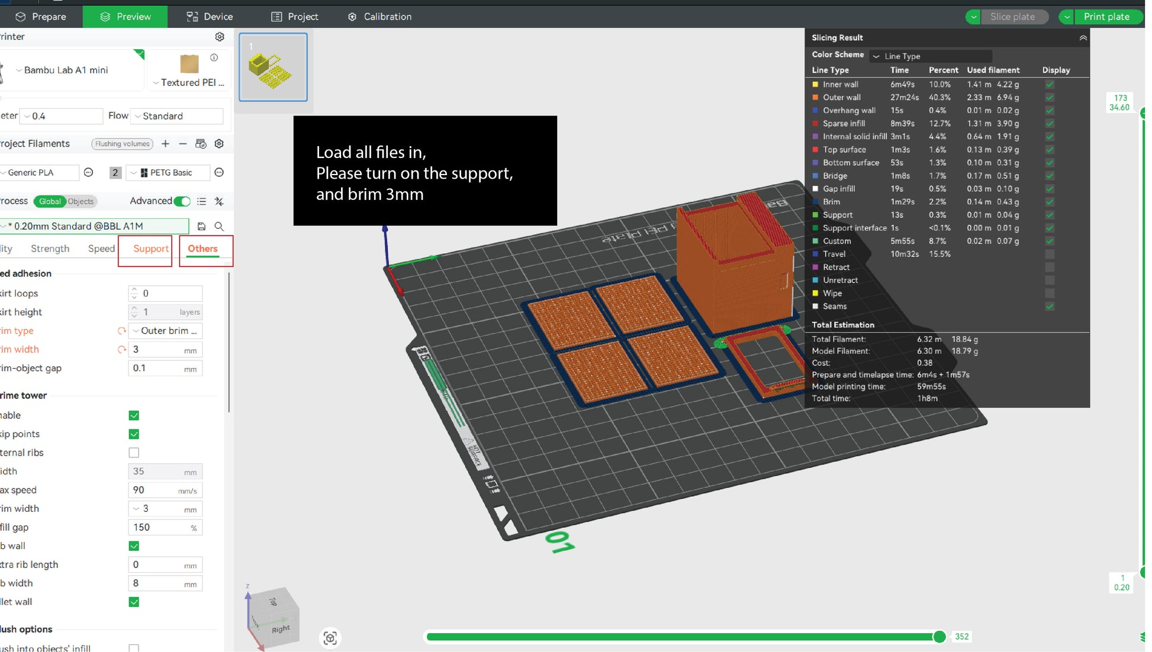Reset brim width to default
This screenshot has height=652, width=1152.
(x=122, y=350)
